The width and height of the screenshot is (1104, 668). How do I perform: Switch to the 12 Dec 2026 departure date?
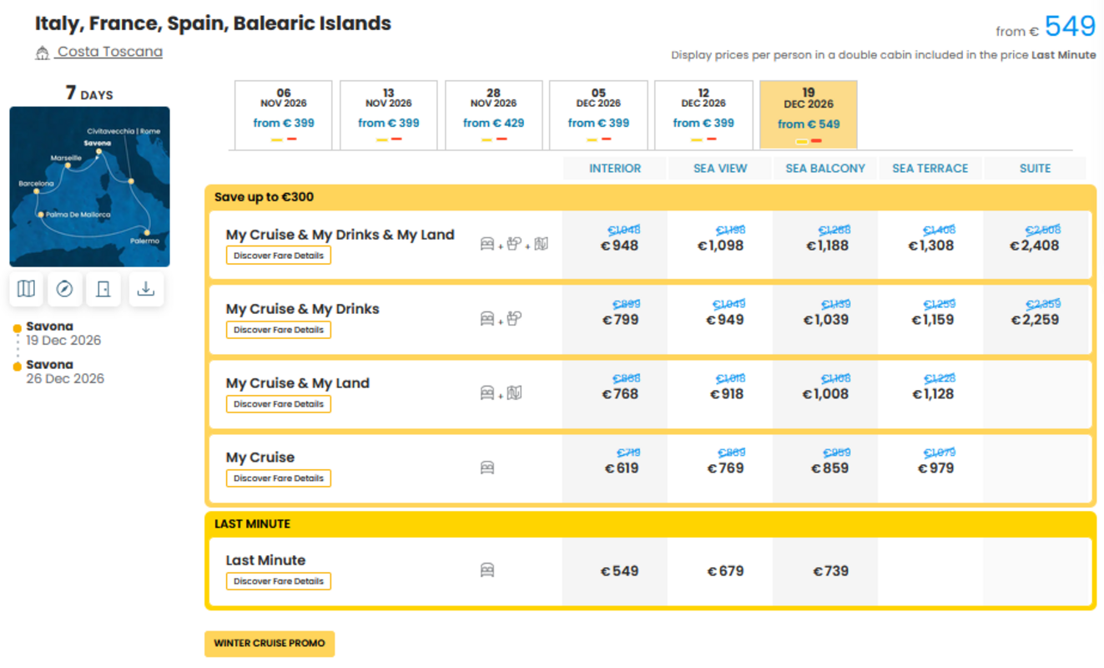703,115
